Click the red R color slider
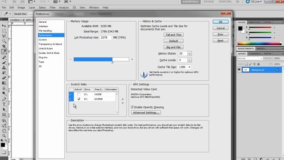 260,28
